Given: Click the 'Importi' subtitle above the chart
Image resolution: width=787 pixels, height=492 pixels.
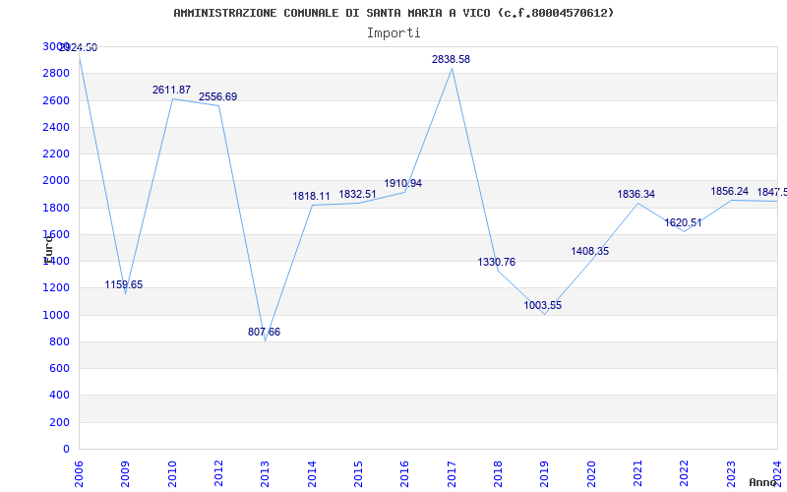Looking at the screenshot, I should [x=393, y=32].
